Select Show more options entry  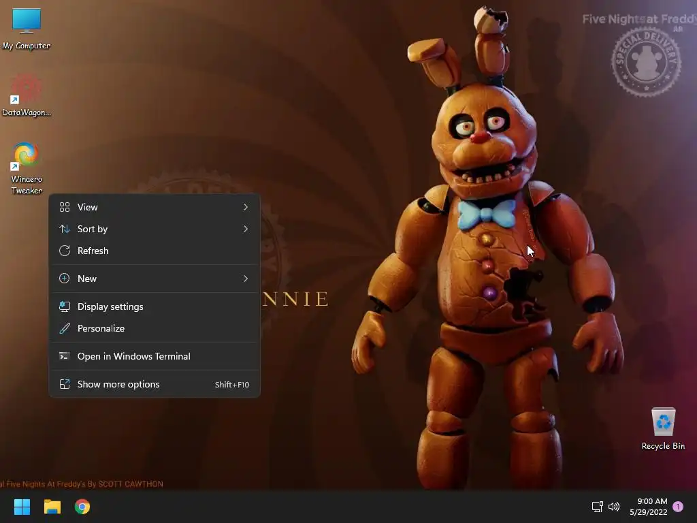pyautogui.click(x=155, y=385)
